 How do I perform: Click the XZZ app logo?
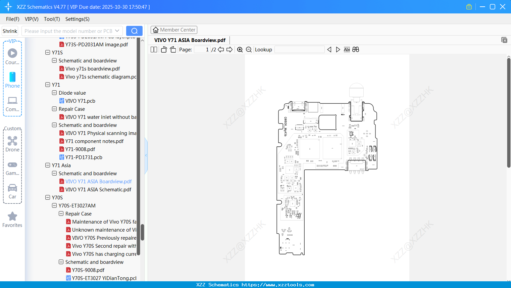click(8, 7)
